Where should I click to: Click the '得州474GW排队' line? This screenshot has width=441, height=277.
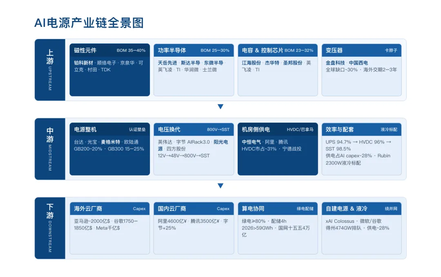(x=357, y=228)
